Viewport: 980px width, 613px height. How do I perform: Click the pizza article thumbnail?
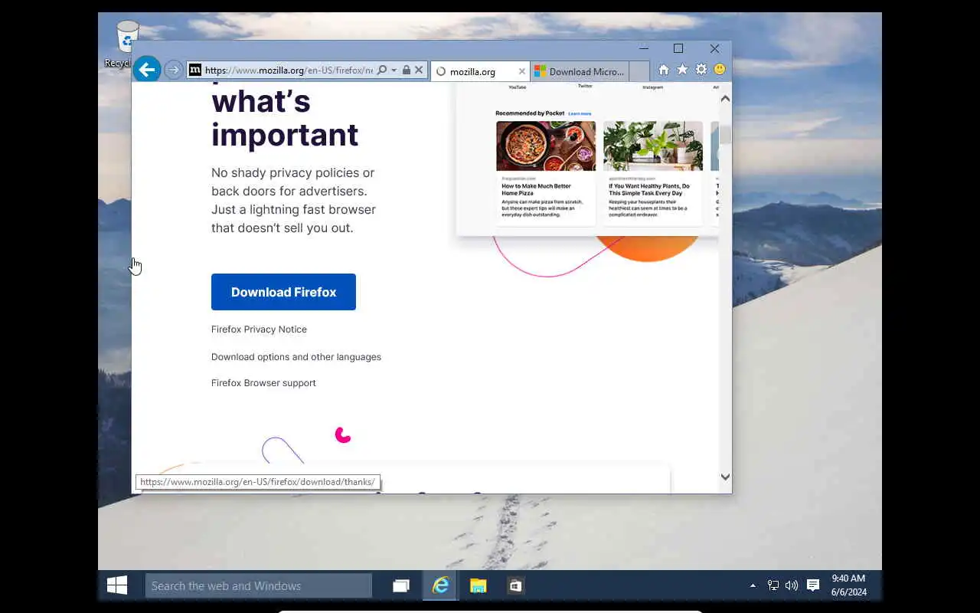click(546, 146)
